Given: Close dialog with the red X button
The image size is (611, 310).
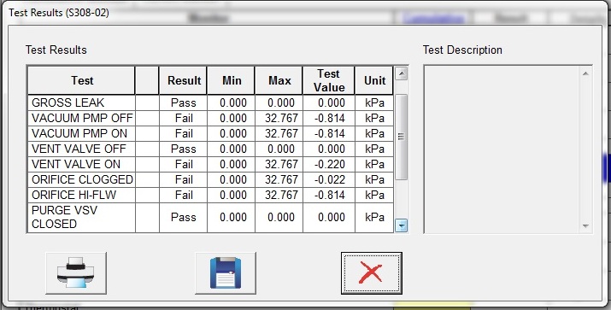Looking at the screenshot, I should 372,273.
